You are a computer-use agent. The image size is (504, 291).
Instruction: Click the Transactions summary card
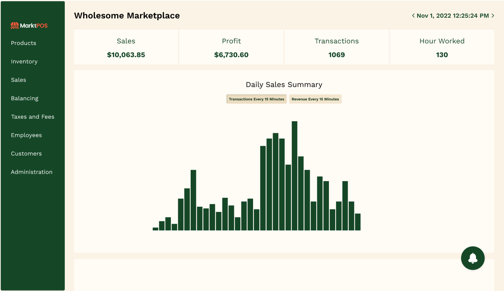point(336,47)
